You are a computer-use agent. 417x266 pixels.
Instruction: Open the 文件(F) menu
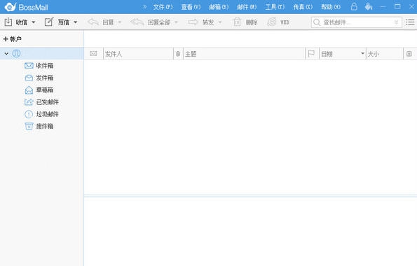pos(163,7)
